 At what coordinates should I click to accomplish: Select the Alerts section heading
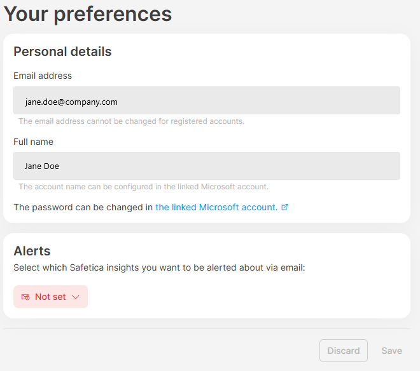tap(32, 251)
